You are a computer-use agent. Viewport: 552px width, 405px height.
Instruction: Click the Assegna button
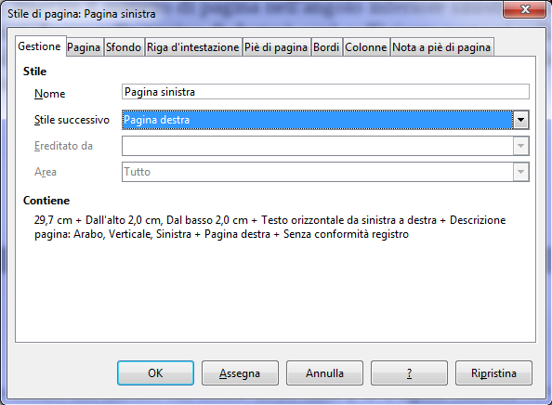pos(240,373)
